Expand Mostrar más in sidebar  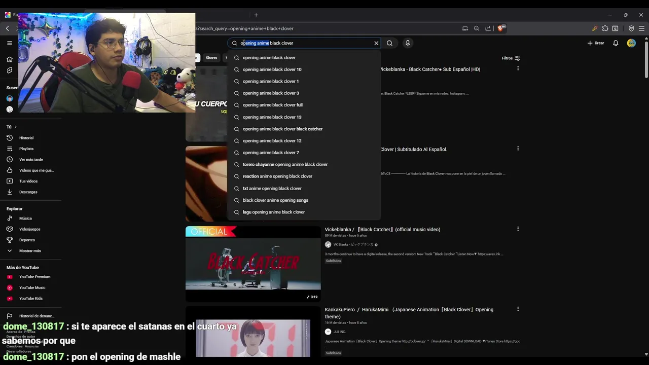pos(31,251)
